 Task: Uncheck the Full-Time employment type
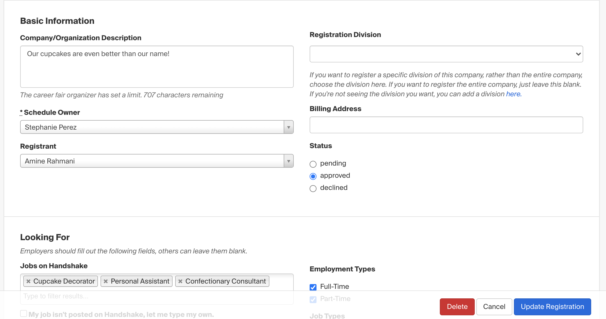pos(313,287)
